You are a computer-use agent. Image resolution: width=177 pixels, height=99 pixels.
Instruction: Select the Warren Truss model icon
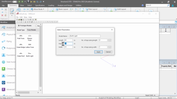30,36
